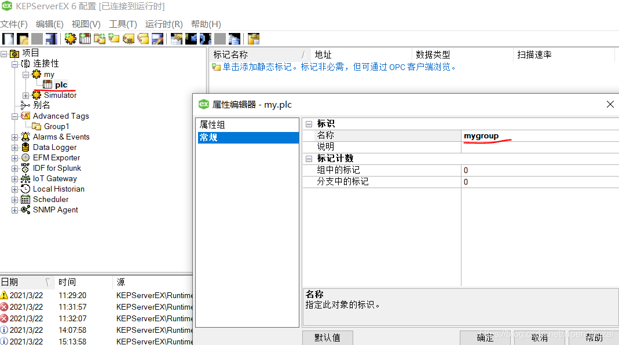Viewport: 619px width, 345px height.
Task: Select the IoT Gateway icon
Action: (25, 178)
